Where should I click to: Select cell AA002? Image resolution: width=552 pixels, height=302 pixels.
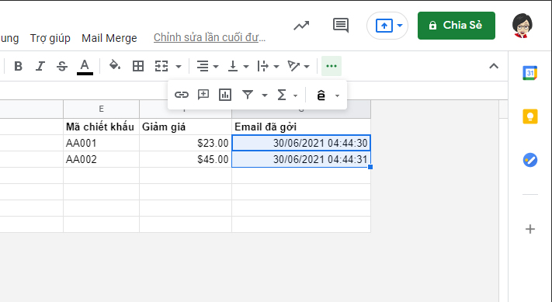tap(102, 159)
